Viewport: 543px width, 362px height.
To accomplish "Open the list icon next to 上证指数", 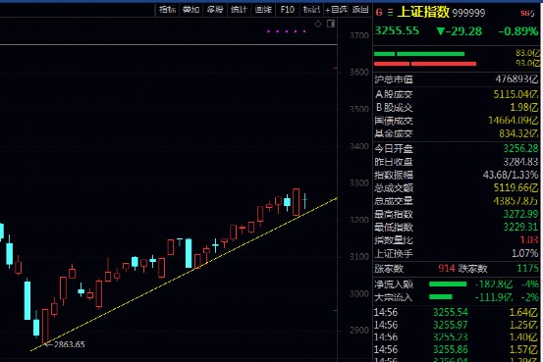I will 390,13.
